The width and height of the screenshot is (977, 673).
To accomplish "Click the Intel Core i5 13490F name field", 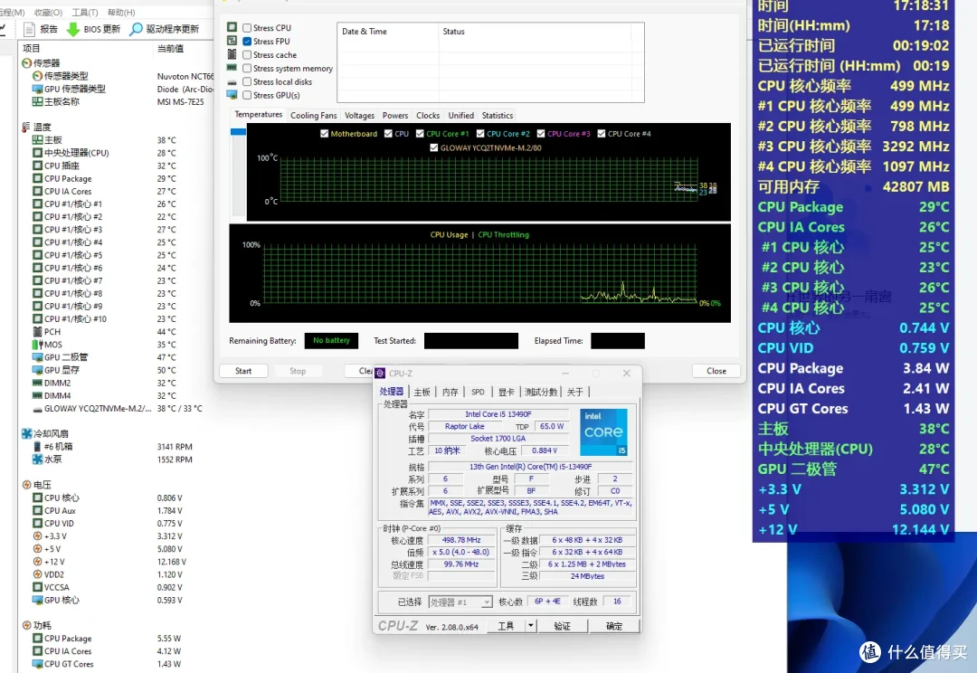I will pyautogui.click(x=498, y=414).
